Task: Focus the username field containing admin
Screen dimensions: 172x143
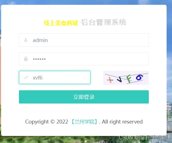Action: point(84,40)
